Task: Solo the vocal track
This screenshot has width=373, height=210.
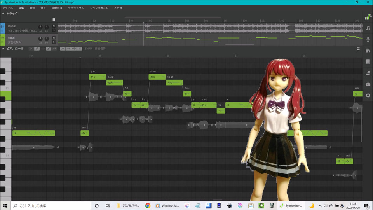Action: 54,42
